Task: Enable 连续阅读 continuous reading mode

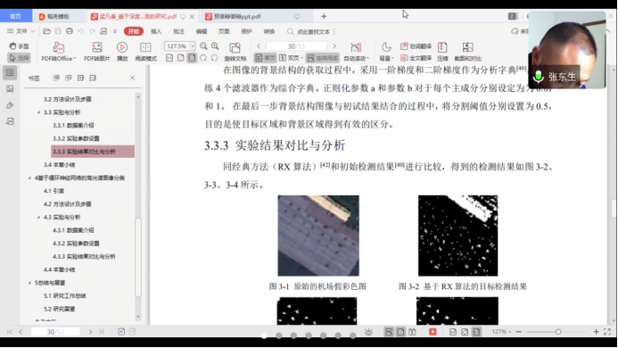Action: (323, 58)
